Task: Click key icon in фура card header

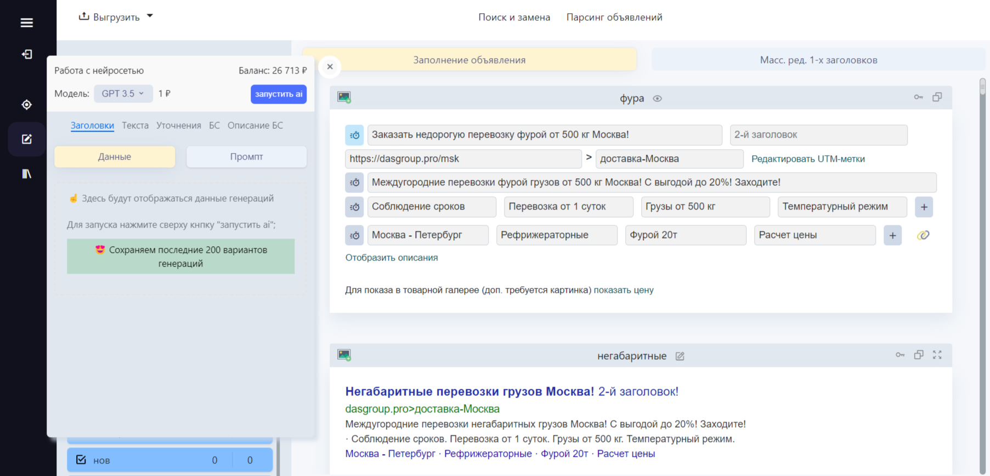Action: click(918, 97)
